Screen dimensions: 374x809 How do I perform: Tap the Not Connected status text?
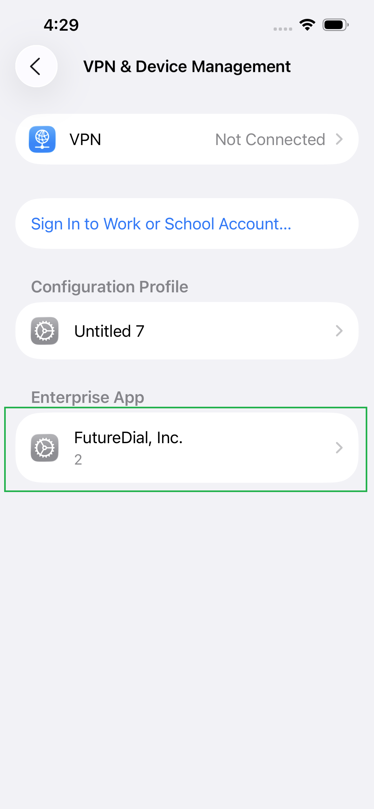pos(270,140)
